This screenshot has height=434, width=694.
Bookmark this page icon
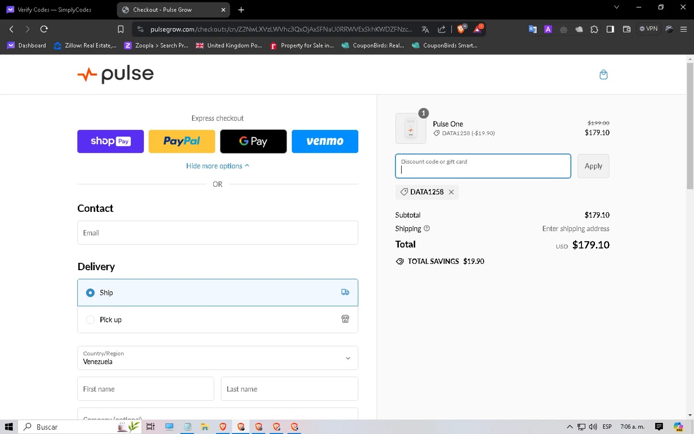tap(121, 29)
